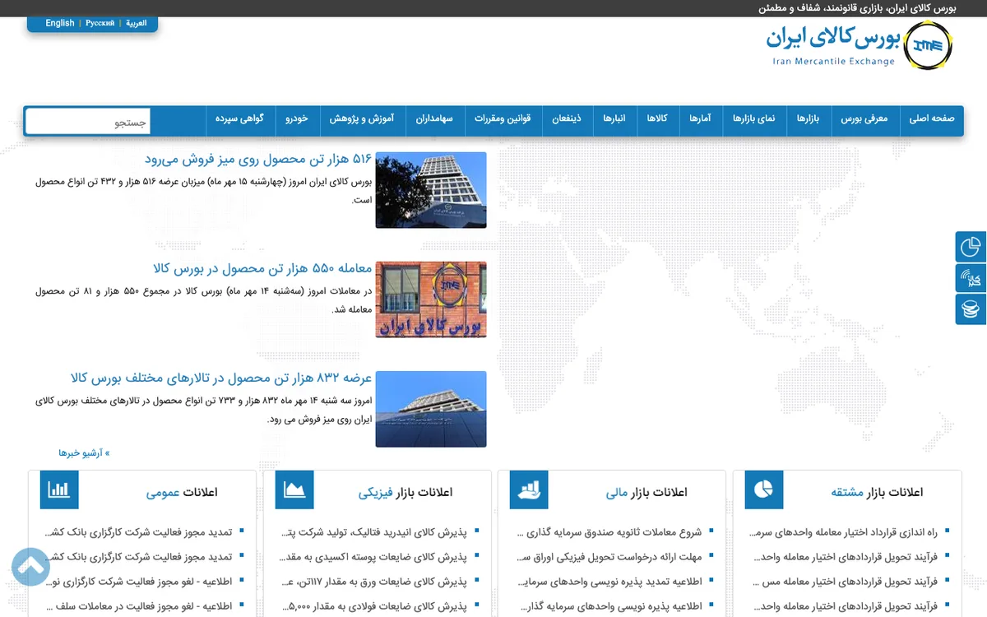Viewport: 987px width, 617px height.
Task: Open announcement اطلاعیه تمدید پذیره نویسی واحدهای
Action: 609,582
